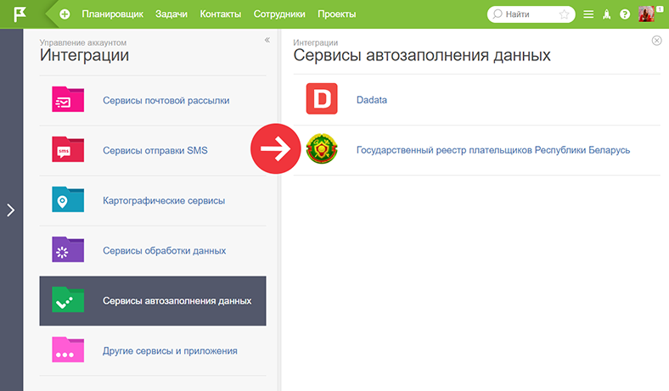Go to Контакты section
This screenshot has height=391, width=669.
[x=221, y=14]
